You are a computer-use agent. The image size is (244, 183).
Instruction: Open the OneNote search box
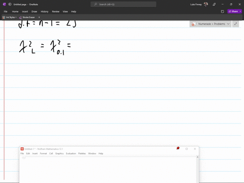(124, 4)
